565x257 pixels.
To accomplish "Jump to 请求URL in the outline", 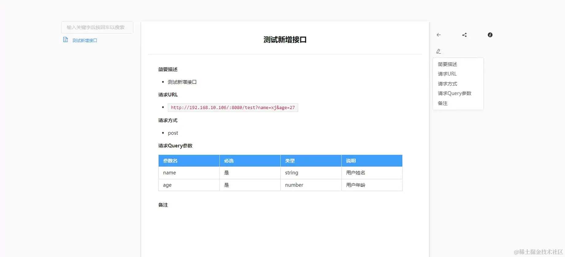I will click(x=447, y=74).
